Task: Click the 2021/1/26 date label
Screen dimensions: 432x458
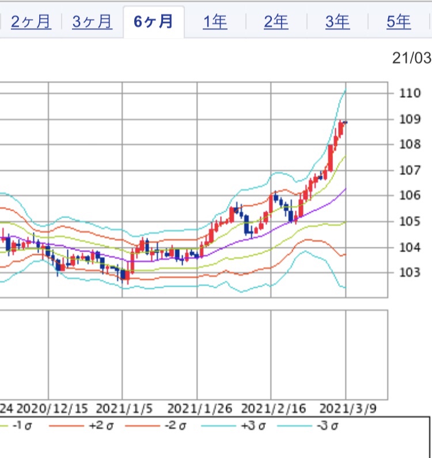Action: pos(200,408)
